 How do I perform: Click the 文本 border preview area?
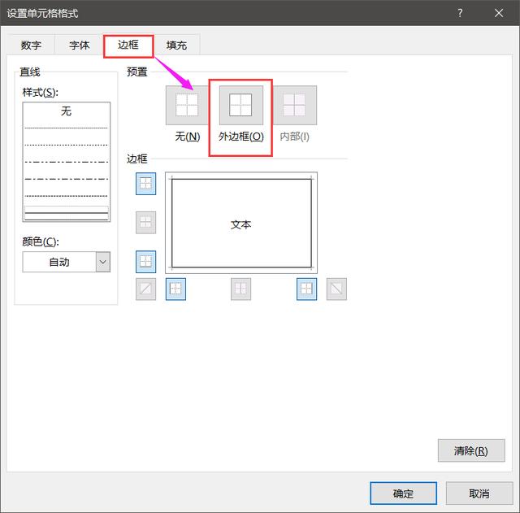click(x=241, y=223)
